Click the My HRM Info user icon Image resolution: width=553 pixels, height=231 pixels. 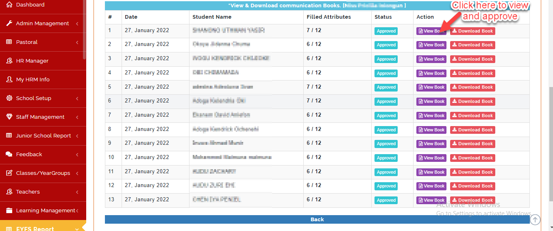click(9, 79)
